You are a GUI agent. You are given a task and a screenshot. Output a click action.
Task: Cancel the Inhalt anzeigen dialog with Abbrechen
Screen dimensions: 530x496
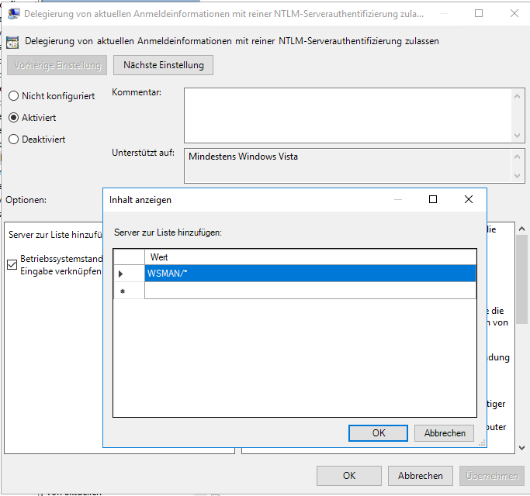click(445, 433)
